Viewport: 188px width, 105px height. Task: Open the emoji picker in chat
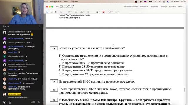coord(5,102)
